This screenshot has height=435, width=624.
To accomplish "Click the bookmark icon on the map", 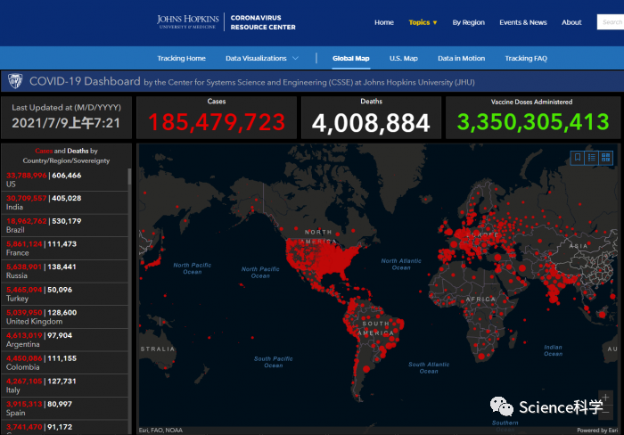I will tap(578, 158).
